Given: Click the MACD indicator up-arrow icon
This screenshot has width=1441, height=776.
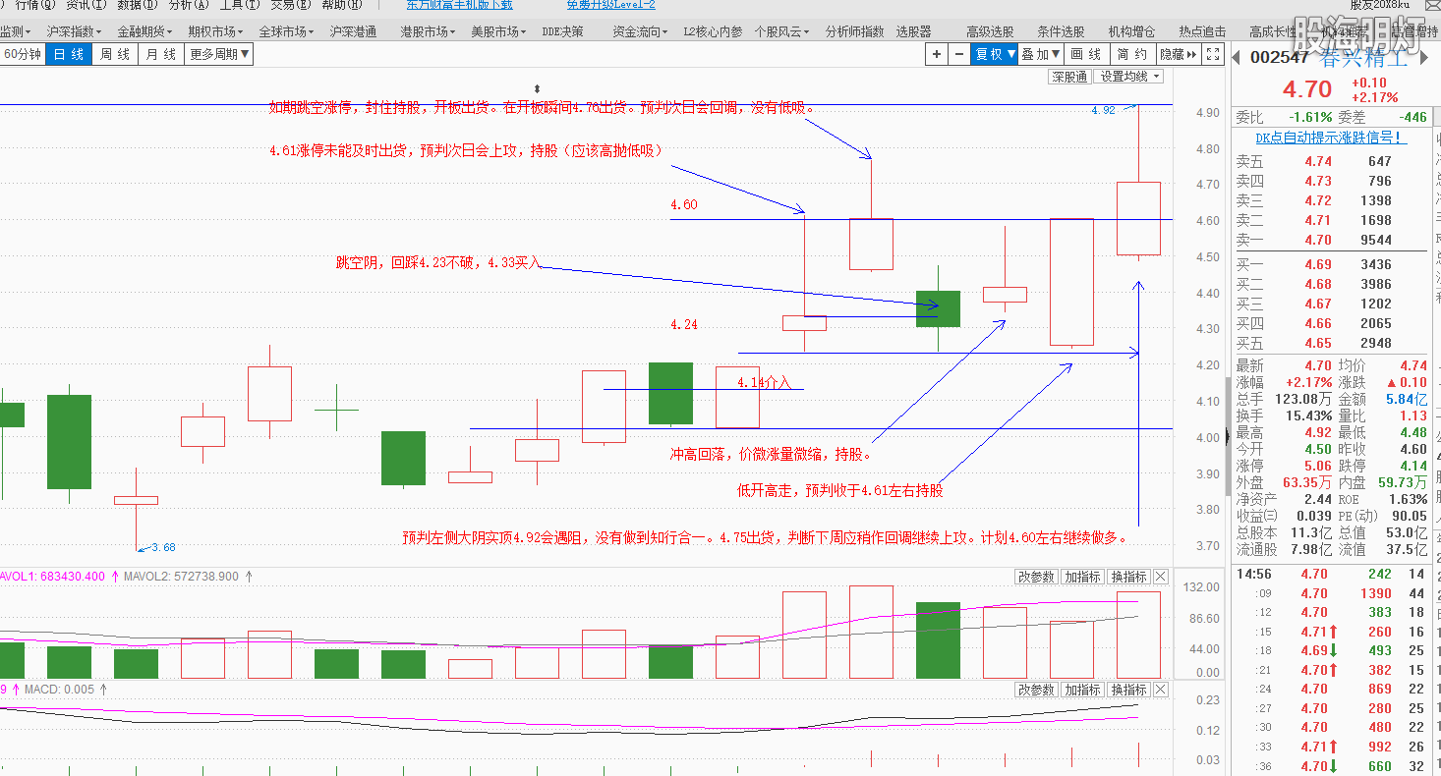Looking at the screenshot, I should coord(103,690).
